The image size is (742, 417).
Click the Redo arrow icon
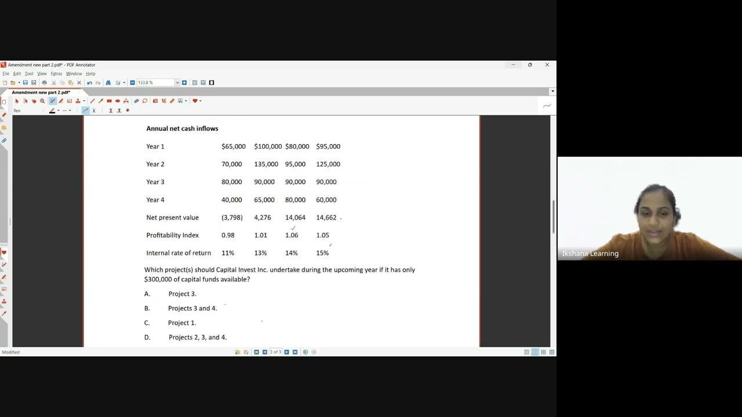pyautogui.click(x=98, y=83)
